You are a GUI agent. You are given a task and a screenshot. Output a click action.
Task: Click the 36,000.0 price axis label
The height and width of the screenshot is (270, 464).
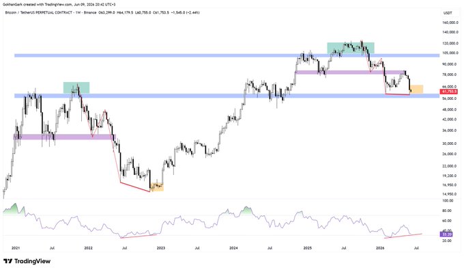coord(450,131)
